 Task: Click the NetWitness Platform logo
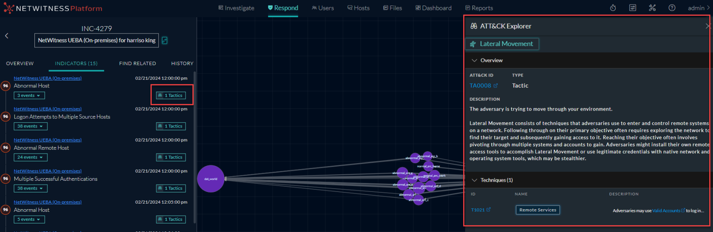coord(53,8)
